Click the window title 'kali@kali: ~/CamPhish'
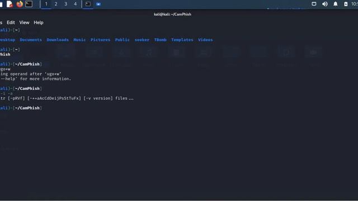The width and height of the screenshot is (358, 201). click(x=173, y=14)
